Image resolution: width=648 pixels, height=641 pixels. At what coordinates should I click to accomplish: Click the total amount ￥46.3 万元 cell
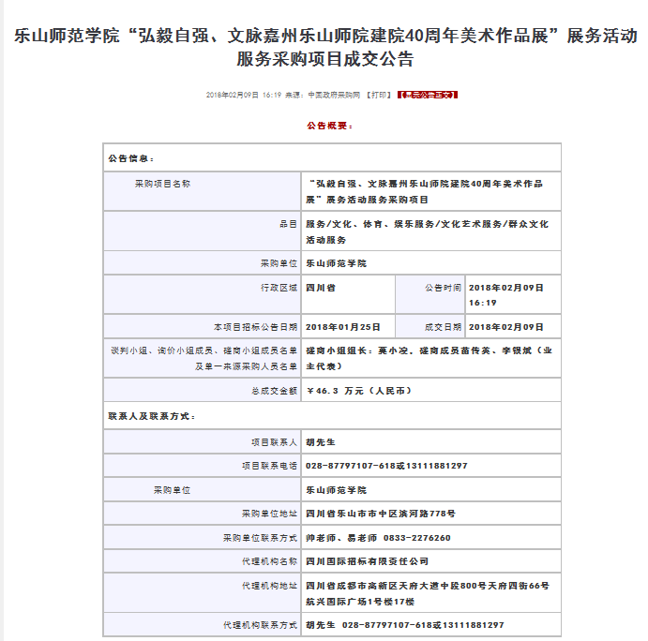[x=354, y=390]
